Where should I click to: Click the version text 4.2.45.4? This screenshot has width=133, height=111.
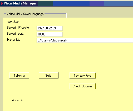(x=17, y=100)
